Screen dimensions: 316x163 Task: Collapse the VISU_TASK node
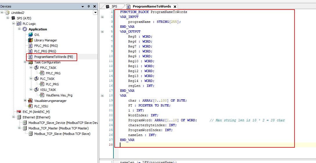point(31,90)
